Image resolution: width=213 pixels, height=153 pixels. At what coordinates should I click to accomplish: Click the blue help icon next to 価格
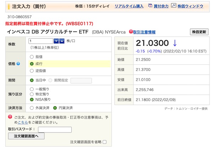(18, 63)
